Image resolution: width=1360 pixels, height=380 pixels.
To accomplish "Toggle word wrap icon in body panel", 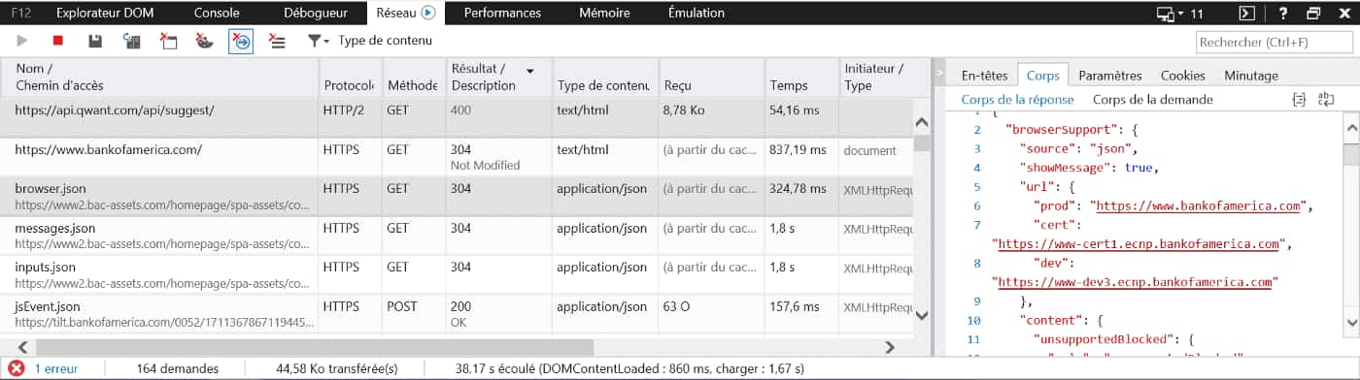I will pos(1326,99).
